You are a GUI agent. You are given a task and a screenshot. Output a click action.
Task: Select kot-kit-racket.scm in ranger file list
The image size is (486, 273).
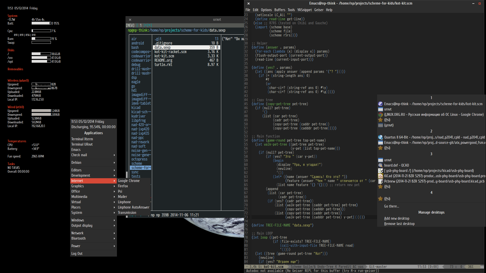click(x=187, y=52)
